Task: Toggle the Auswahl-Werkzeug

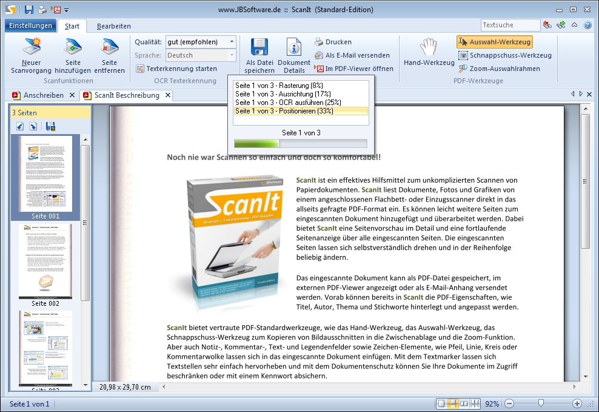Action: point(495,42)
